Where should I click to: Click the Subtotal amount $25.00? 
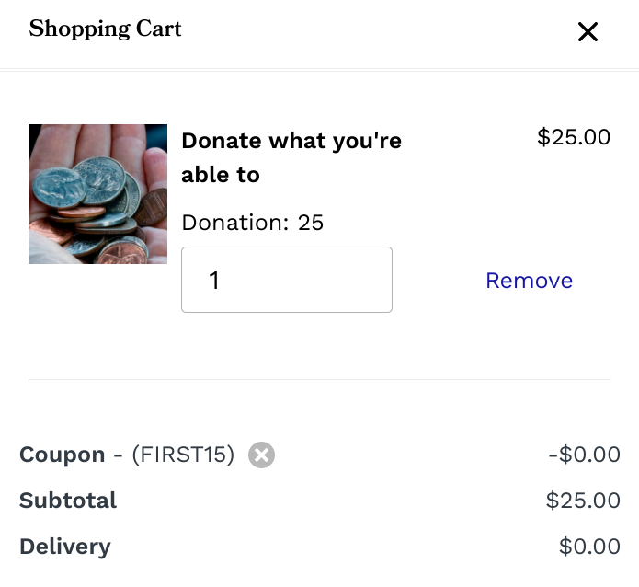tap(583, 501)
